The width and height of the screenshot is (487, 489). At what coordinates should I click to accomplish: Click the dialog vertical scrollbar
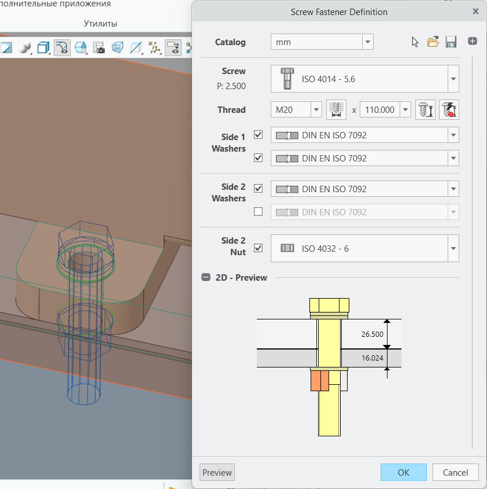point(473,253)
